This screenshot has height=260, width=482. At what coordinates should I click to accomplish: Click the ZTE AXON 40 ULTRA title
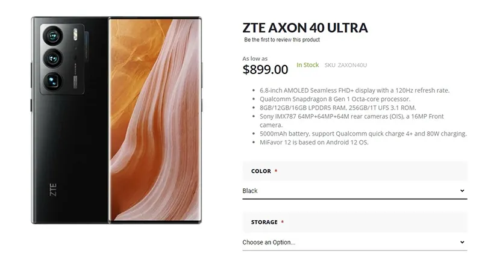pyautogui.click(x=305, y=27)
